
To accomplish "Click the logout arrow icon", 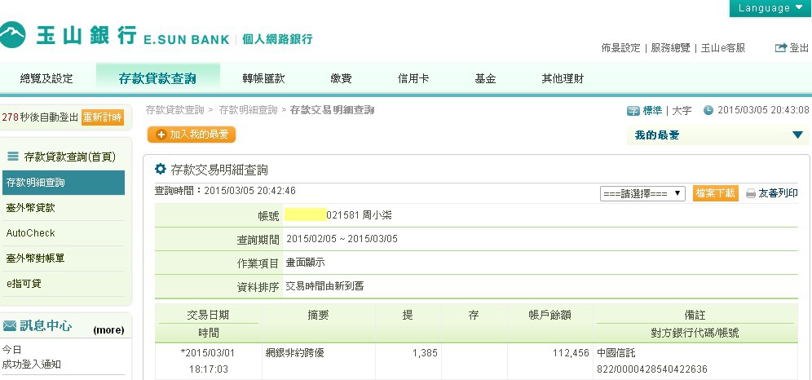I will (x=780, y=48).
